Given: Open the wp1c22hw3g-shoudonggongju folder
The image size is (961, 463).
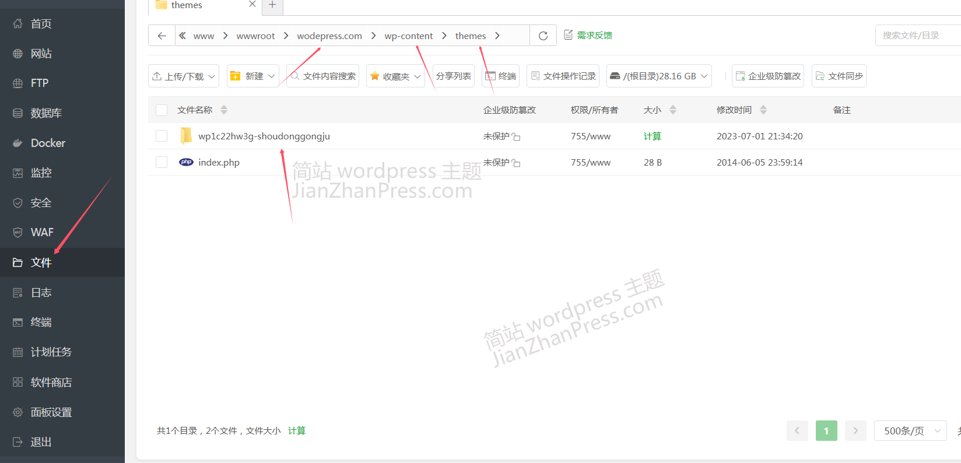Looking at the screenshot, I should [x=264, y=136].
